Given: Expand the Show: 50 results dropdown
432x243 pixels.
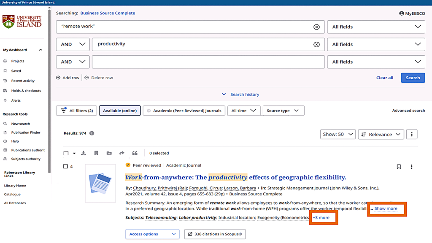Looking at the screenshot, I should coord(337,135).
